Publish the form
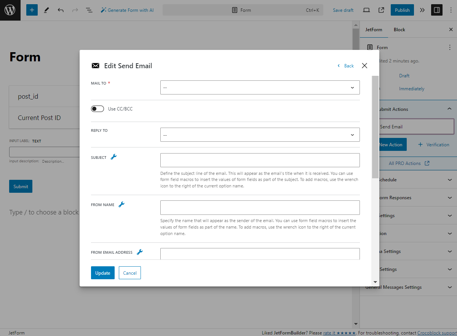 point(402,10)
